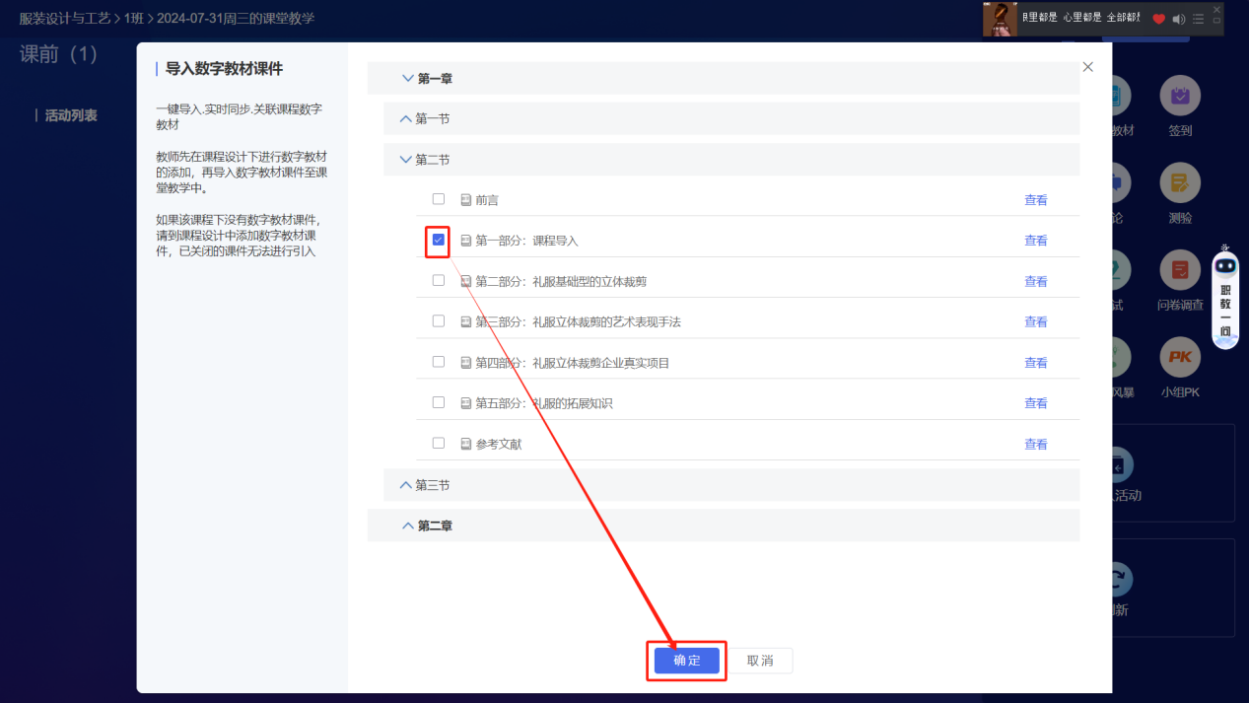The image size is (1249, 703).
Task: Click the speaker icon in the music player
Action: pyautogui.click(x=1179, y=18)
